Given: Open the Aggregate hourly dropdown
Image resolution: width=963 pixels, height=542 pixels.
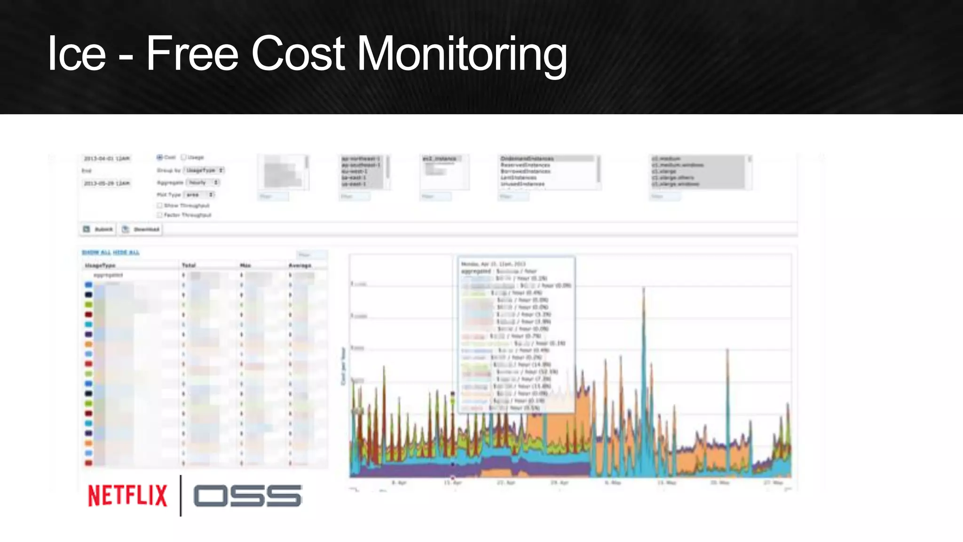Looking at the screenshot, I should coord(203,182).
